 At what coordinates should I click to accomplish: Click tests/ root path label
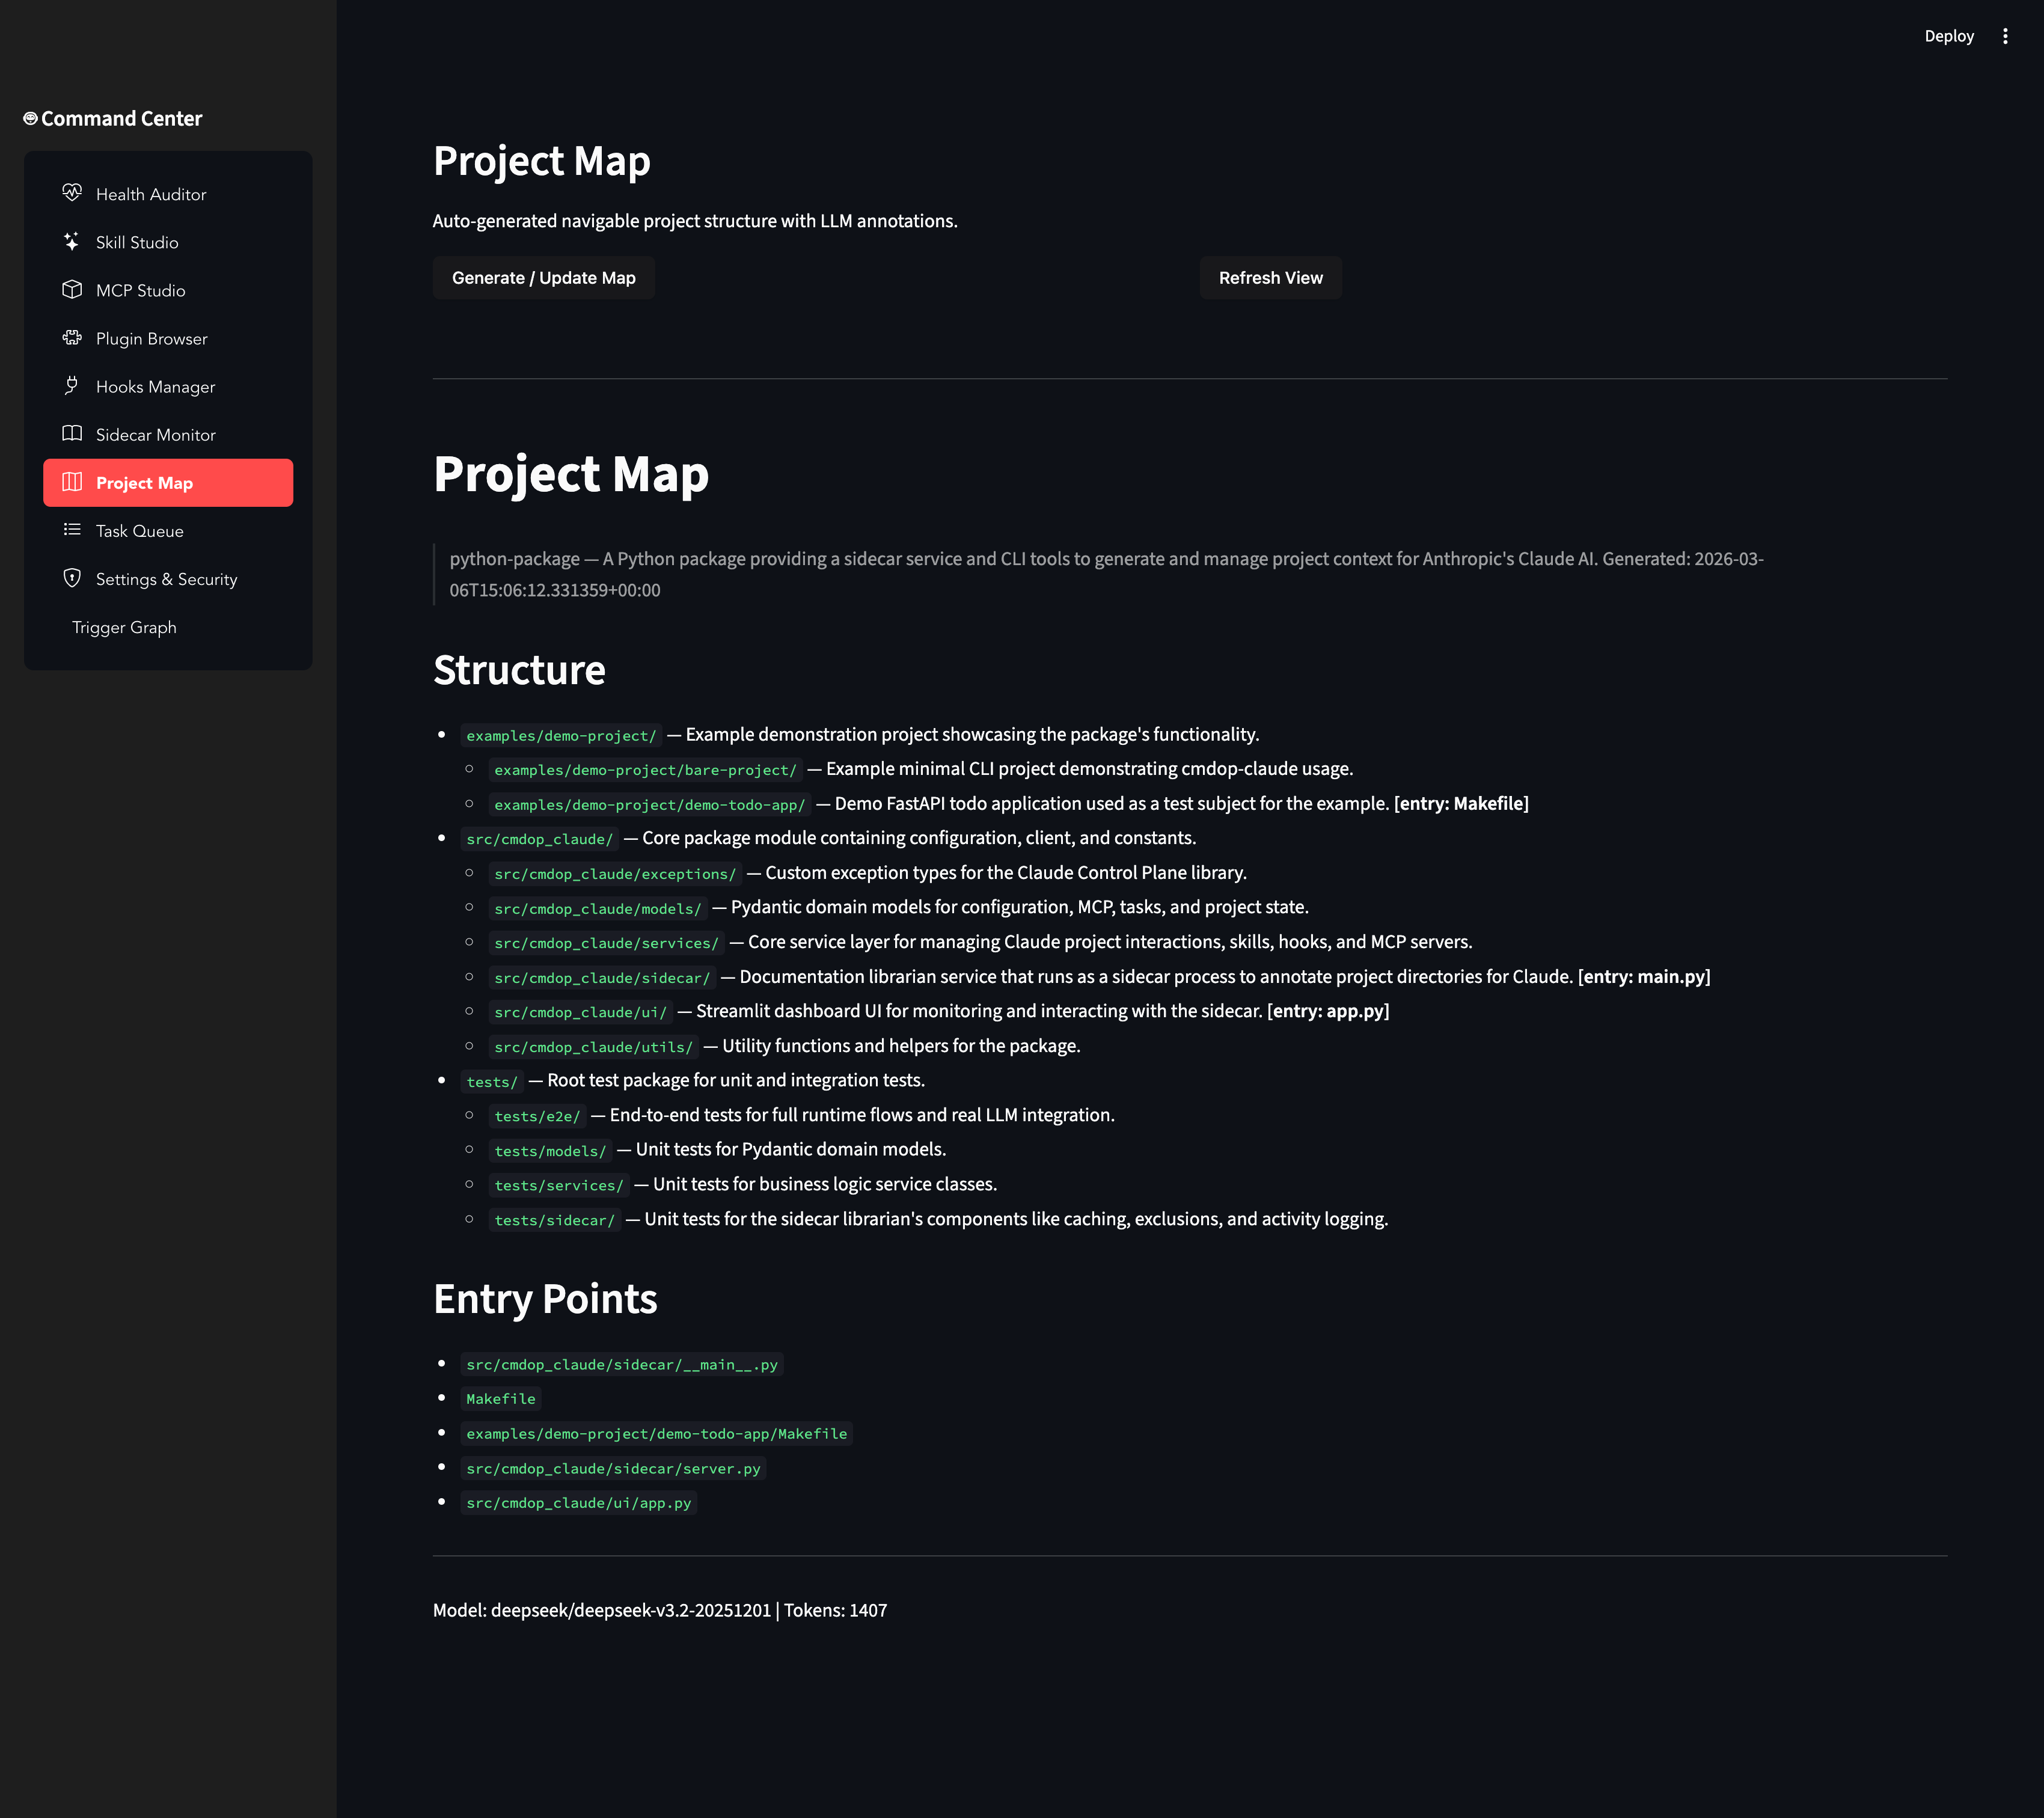pyautogui.click(x=492, y=1082)
